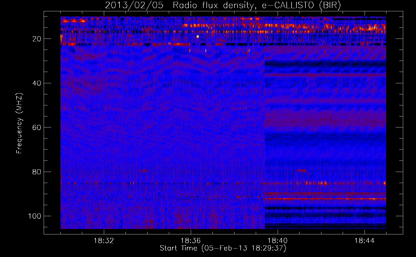
Task: Click the '20' frequency tick label
Action: tap(37, 39)
